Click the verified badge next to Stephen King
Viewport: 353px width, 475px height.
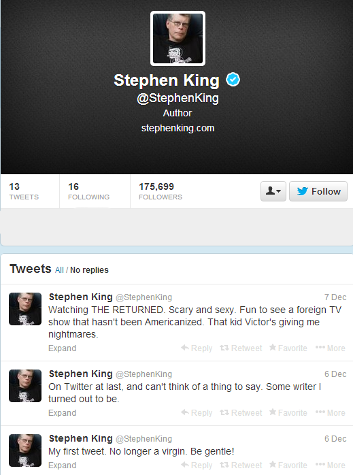point(233,80)
